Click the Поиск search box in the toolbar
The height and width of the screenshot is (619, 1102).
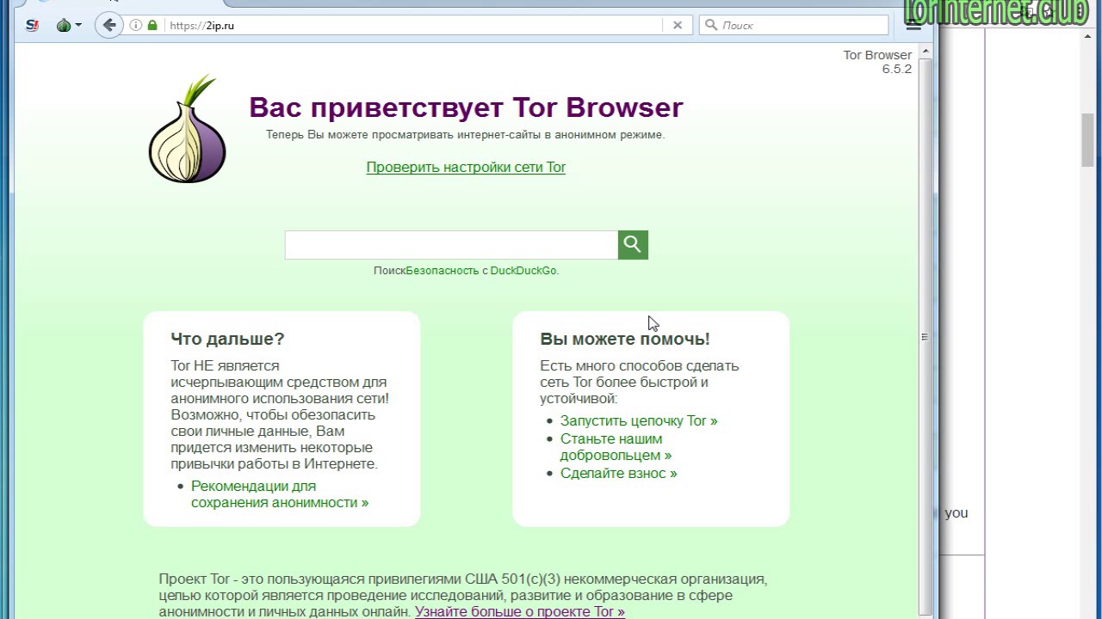(x=794, y=25)
